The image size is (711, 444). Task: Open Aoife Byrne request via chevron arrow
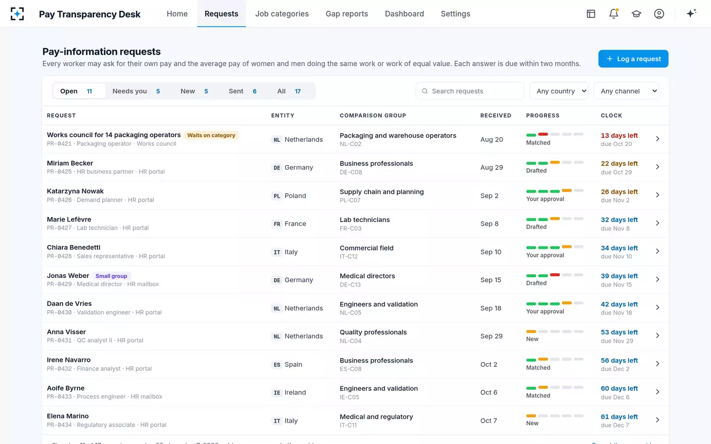(x=658, y=392)
